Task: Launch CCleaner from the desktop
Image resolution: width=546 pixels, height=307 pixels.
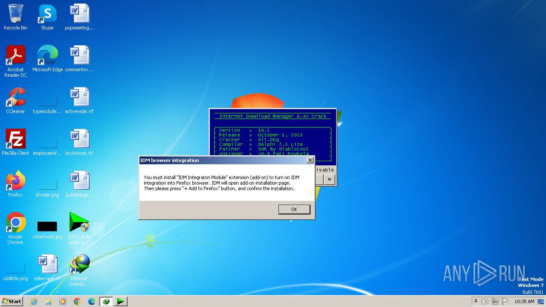Action: tap(15, 101)
